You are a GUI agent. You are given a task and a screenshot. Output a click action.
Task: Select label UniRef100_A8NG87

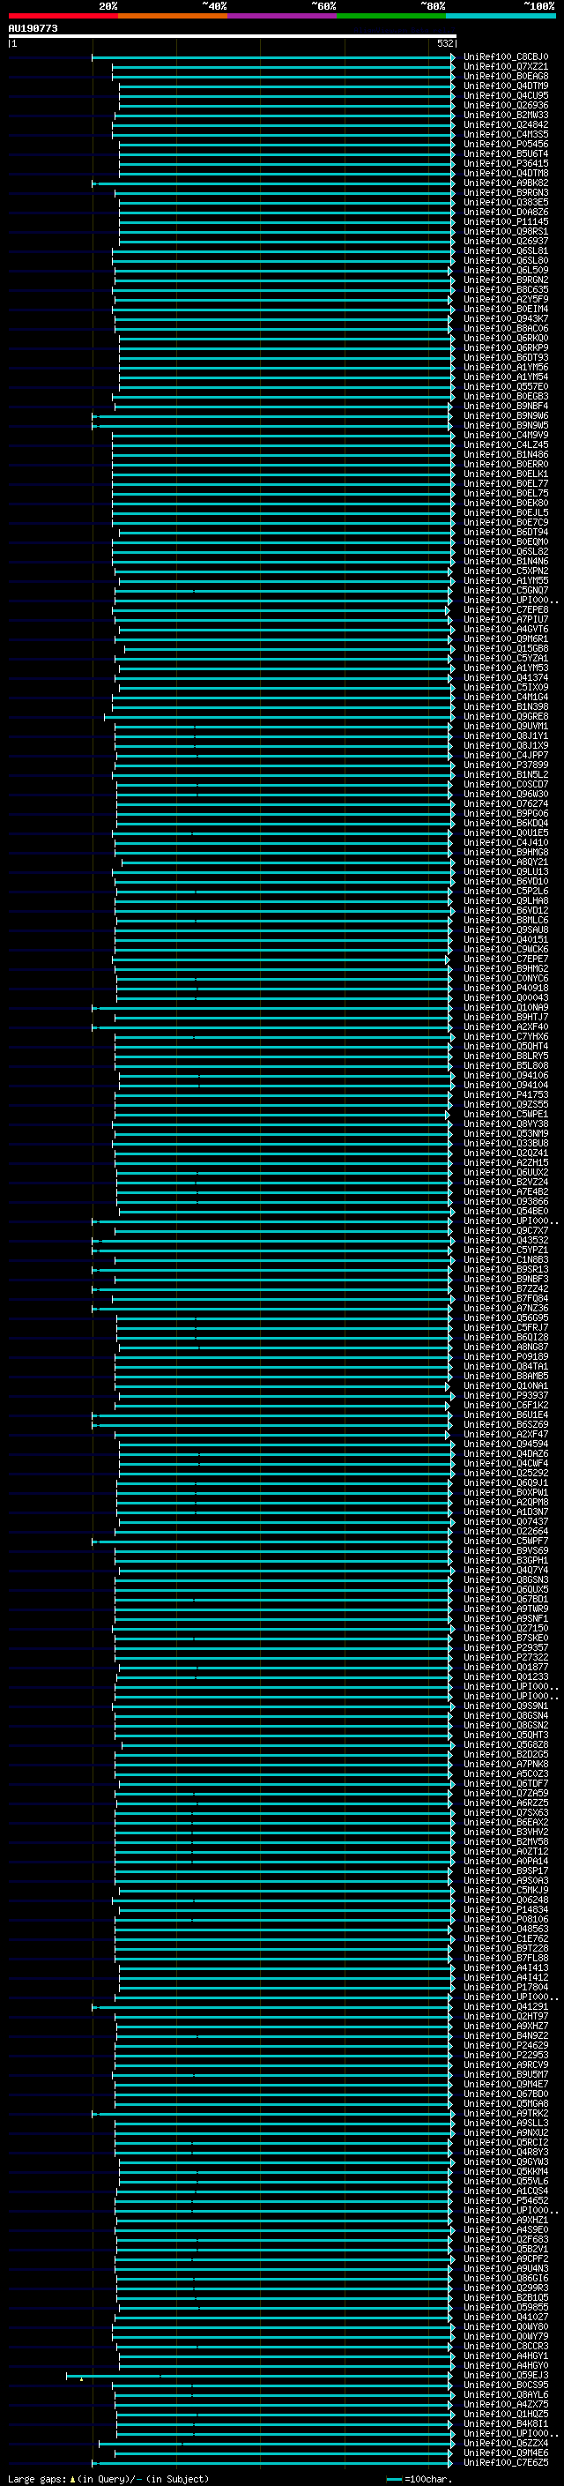pos(506,1347)
